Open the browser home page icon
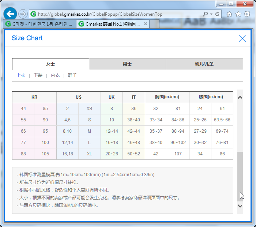The height and width of the screenshot is (227, 256). pyautogui.click(x=229, y=14)
